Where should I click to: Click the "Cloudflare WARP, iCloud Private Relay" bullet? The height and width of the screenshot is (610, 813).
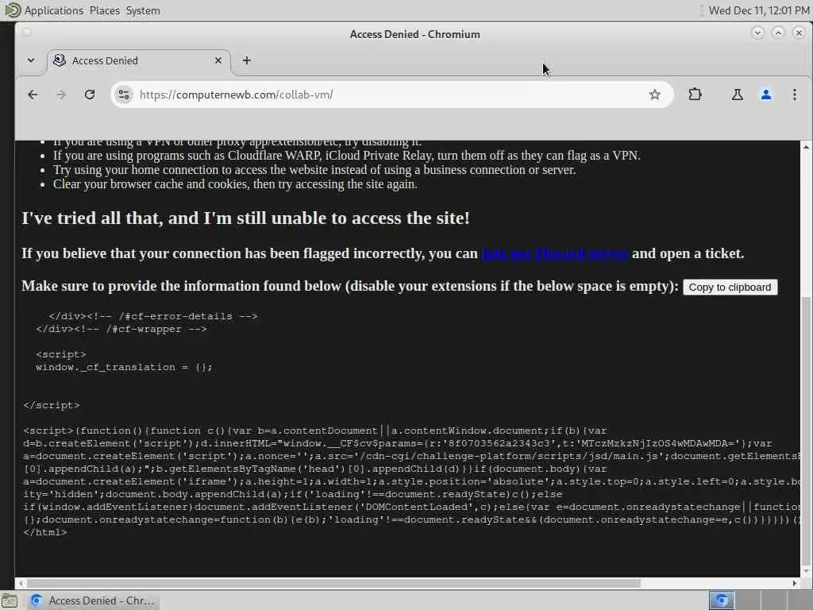click(346, 156)
